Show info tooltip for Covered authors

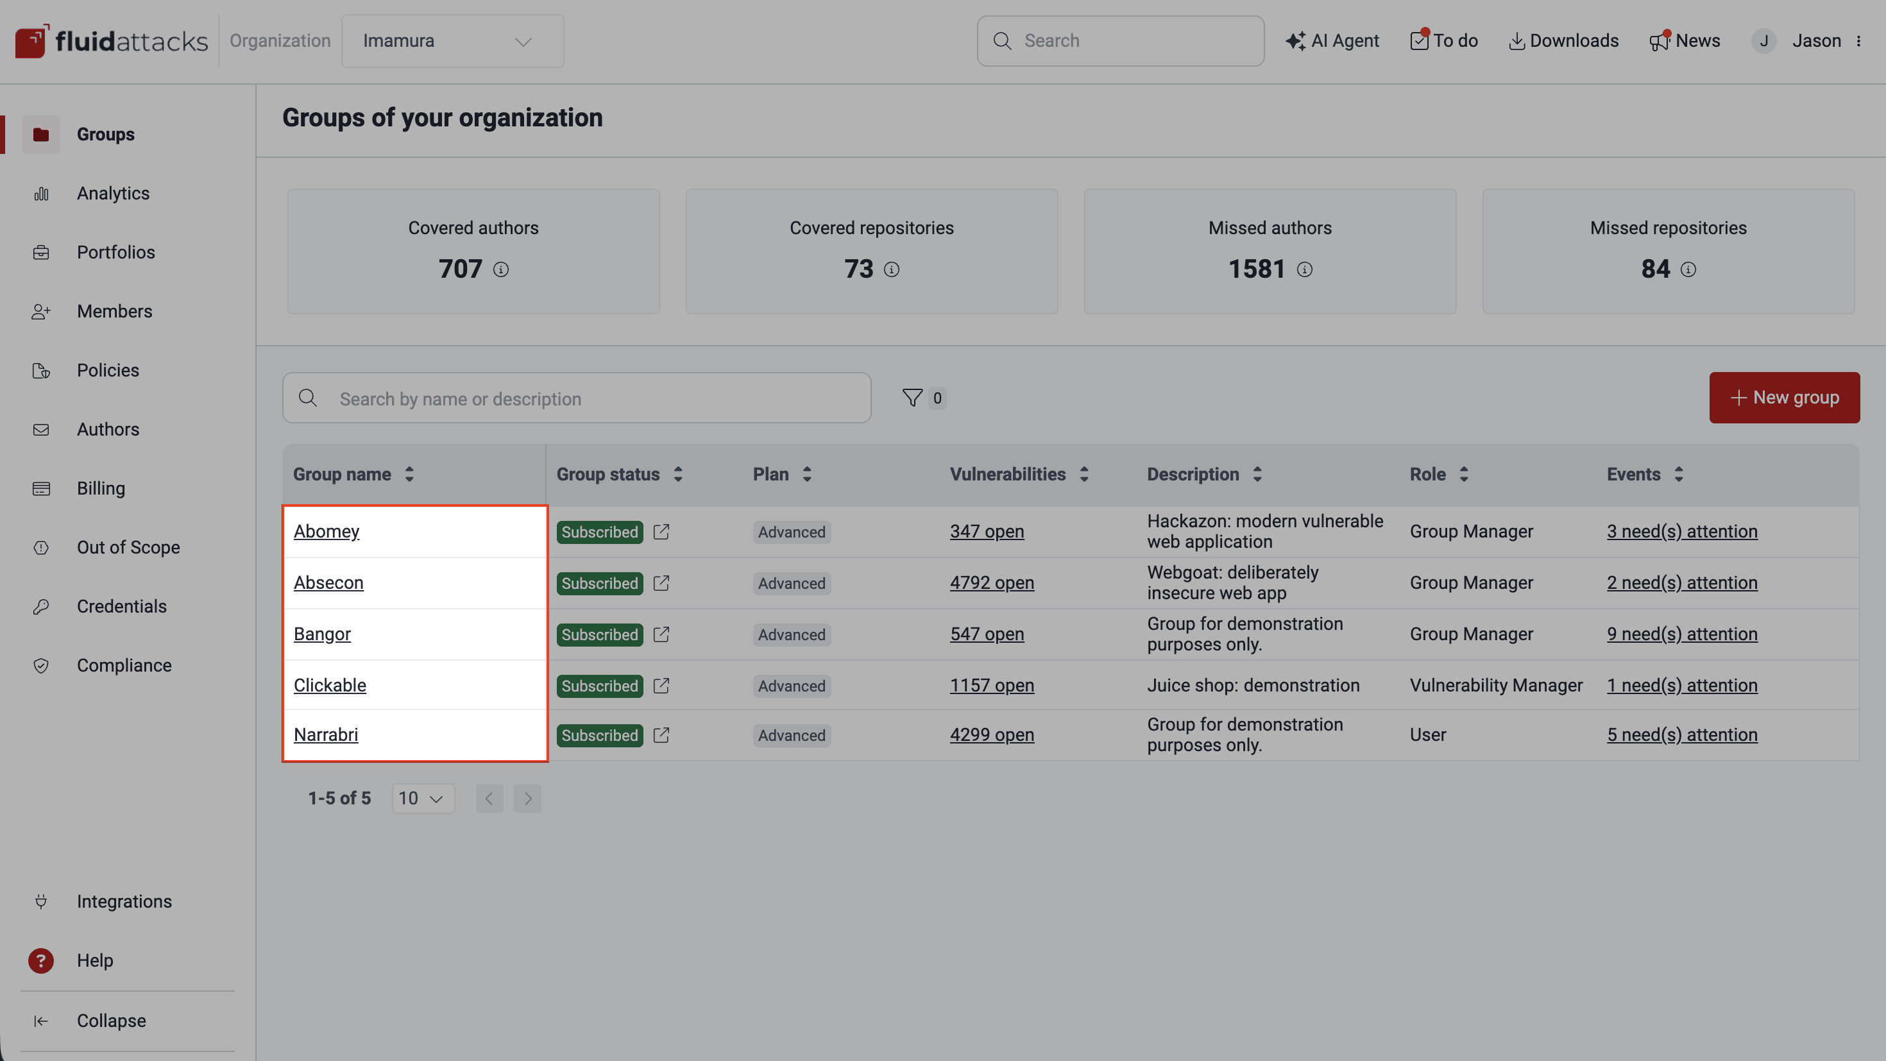click(x=502, y=269)
